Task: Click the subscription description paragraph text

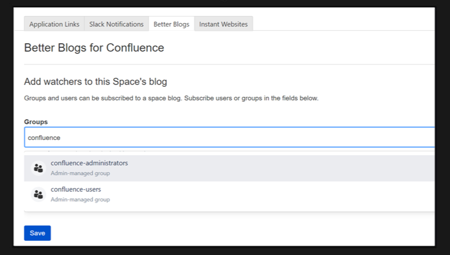Action: pos(171,98)
